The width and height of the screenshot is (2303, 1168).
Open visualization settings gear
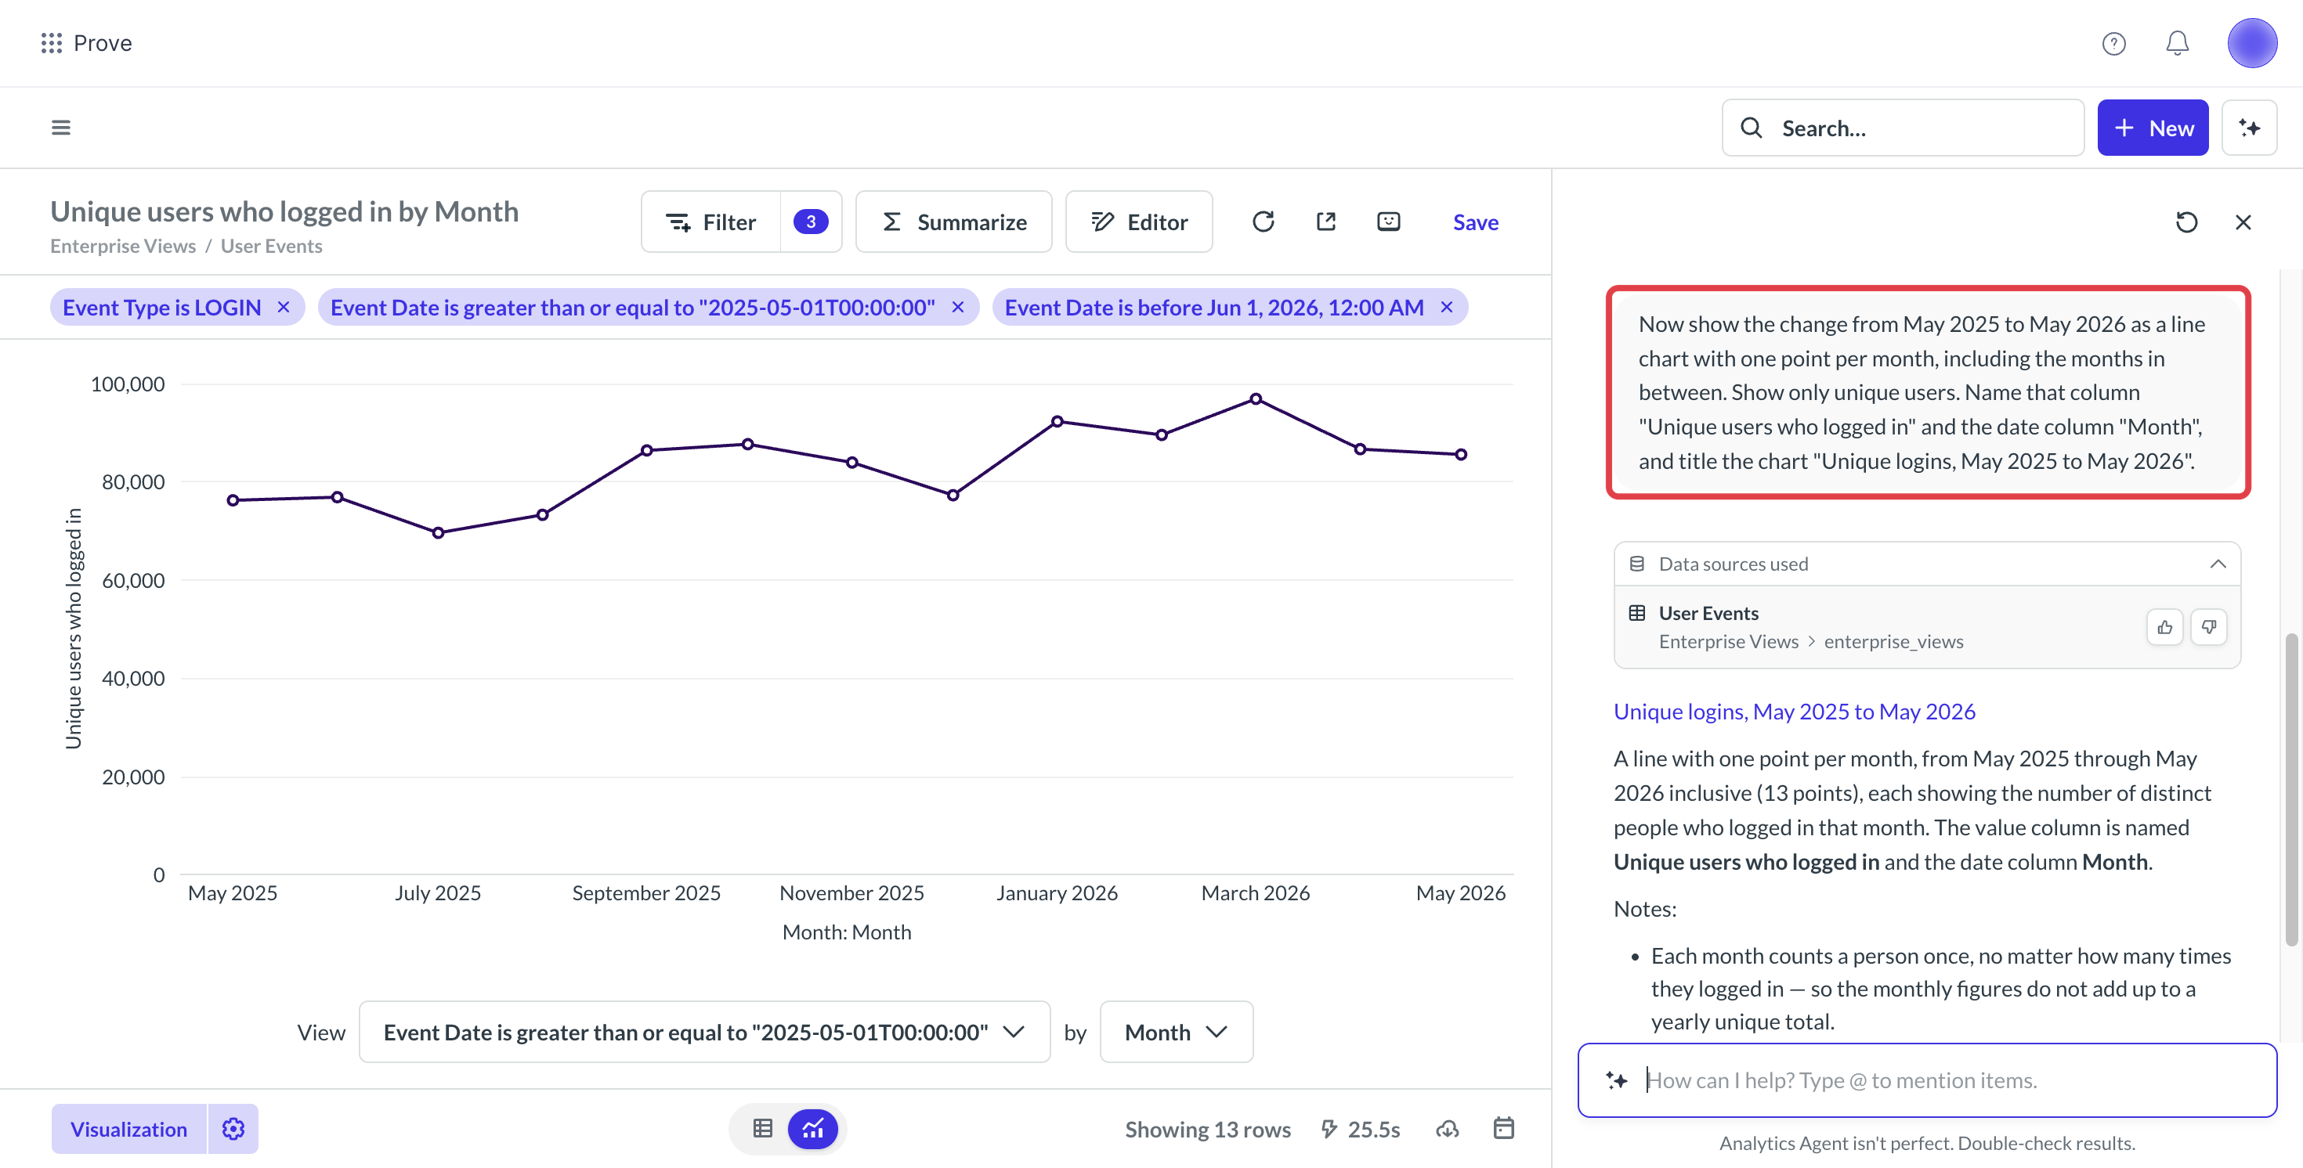point(233,1129)
